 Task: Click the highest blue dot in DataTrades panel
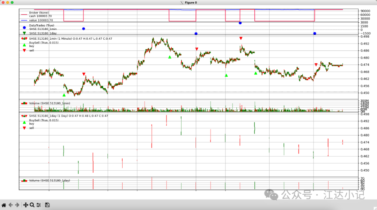(x=240, y=23)
